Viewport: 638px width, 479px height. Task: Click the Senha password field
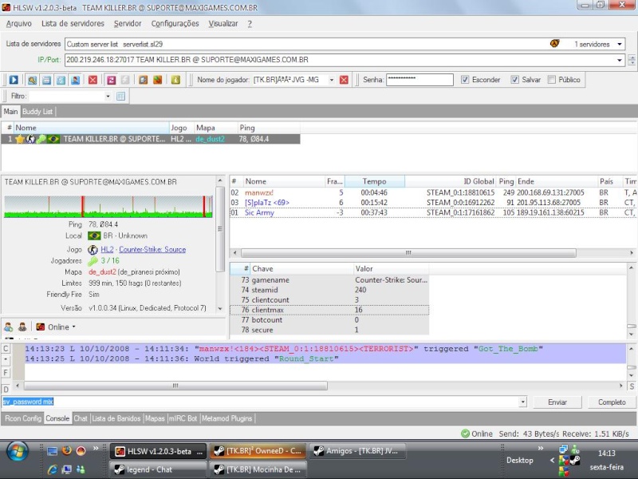(x=419, y=79)
